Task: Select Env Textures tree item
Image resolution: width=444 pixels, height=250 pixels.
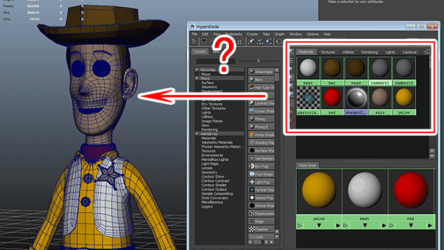Action: click(212, 104)
